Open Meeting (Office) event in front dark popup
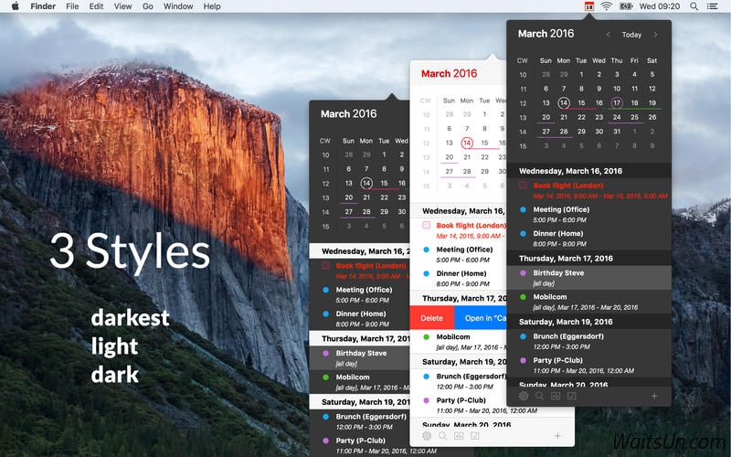This screenshot has width=731, height=457. pyautogui.click(x=588, y=215)
